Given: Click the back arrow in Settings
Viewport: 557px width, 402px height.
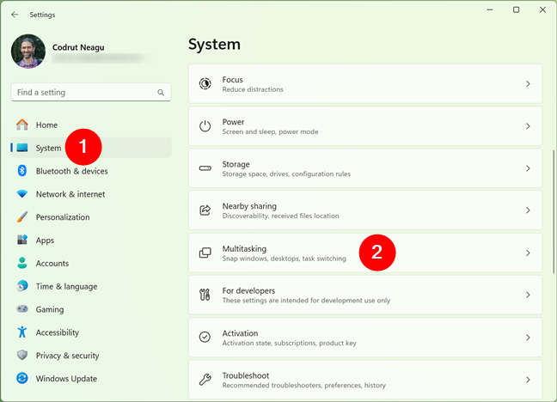Looking at the screenshot, I should (x=15, y=15).
